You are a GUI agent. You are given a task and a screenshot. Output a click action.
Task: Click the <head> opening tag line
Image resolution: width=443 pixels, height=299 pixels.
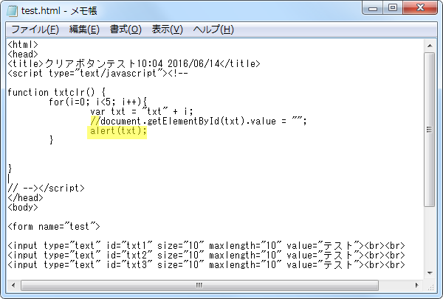click(23, 54)
